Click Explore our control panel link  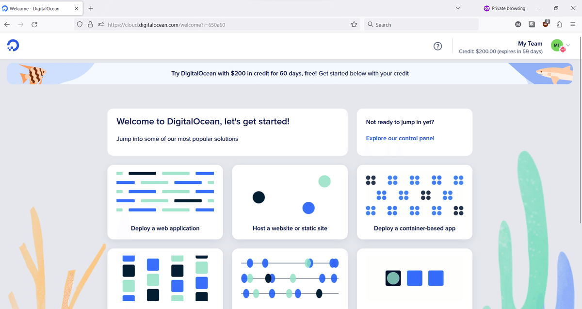[400, 138]
